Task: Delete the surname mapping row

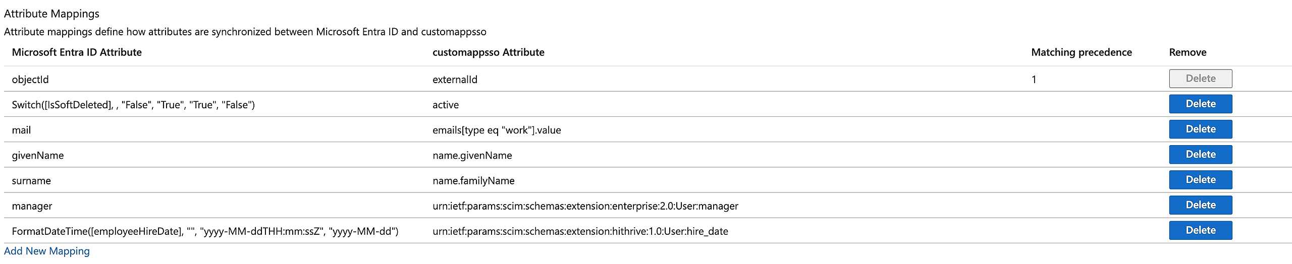Action: click(x=1200, y=179)
